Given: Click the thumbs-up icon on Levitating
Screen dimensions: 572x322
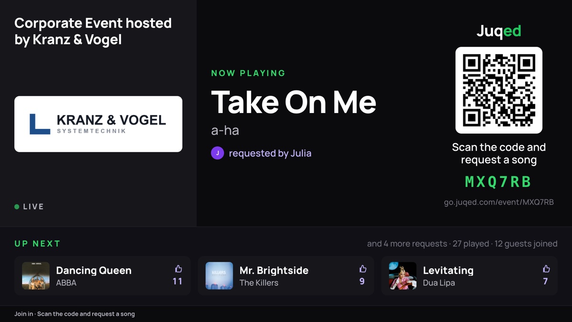Looking at the screenshot, I should coord(546,269).
